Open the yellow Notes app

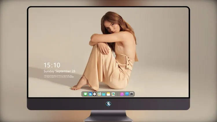tap(108, 94)
